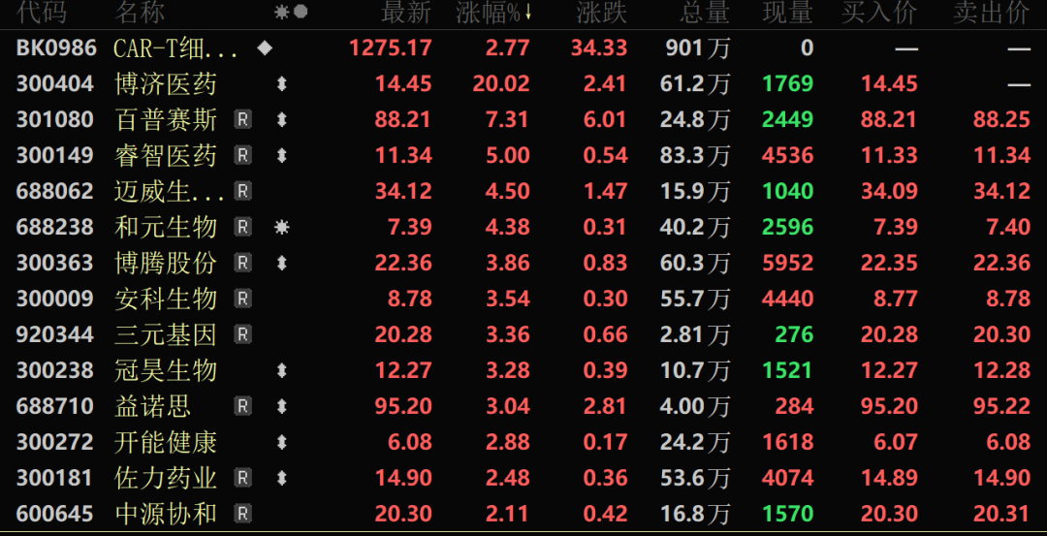Click the up-down arrow icon beside 博济医药
Image resolution: width=1047 pixels, height=536 pixels.
pyautogui.click(x=282, y=84)
